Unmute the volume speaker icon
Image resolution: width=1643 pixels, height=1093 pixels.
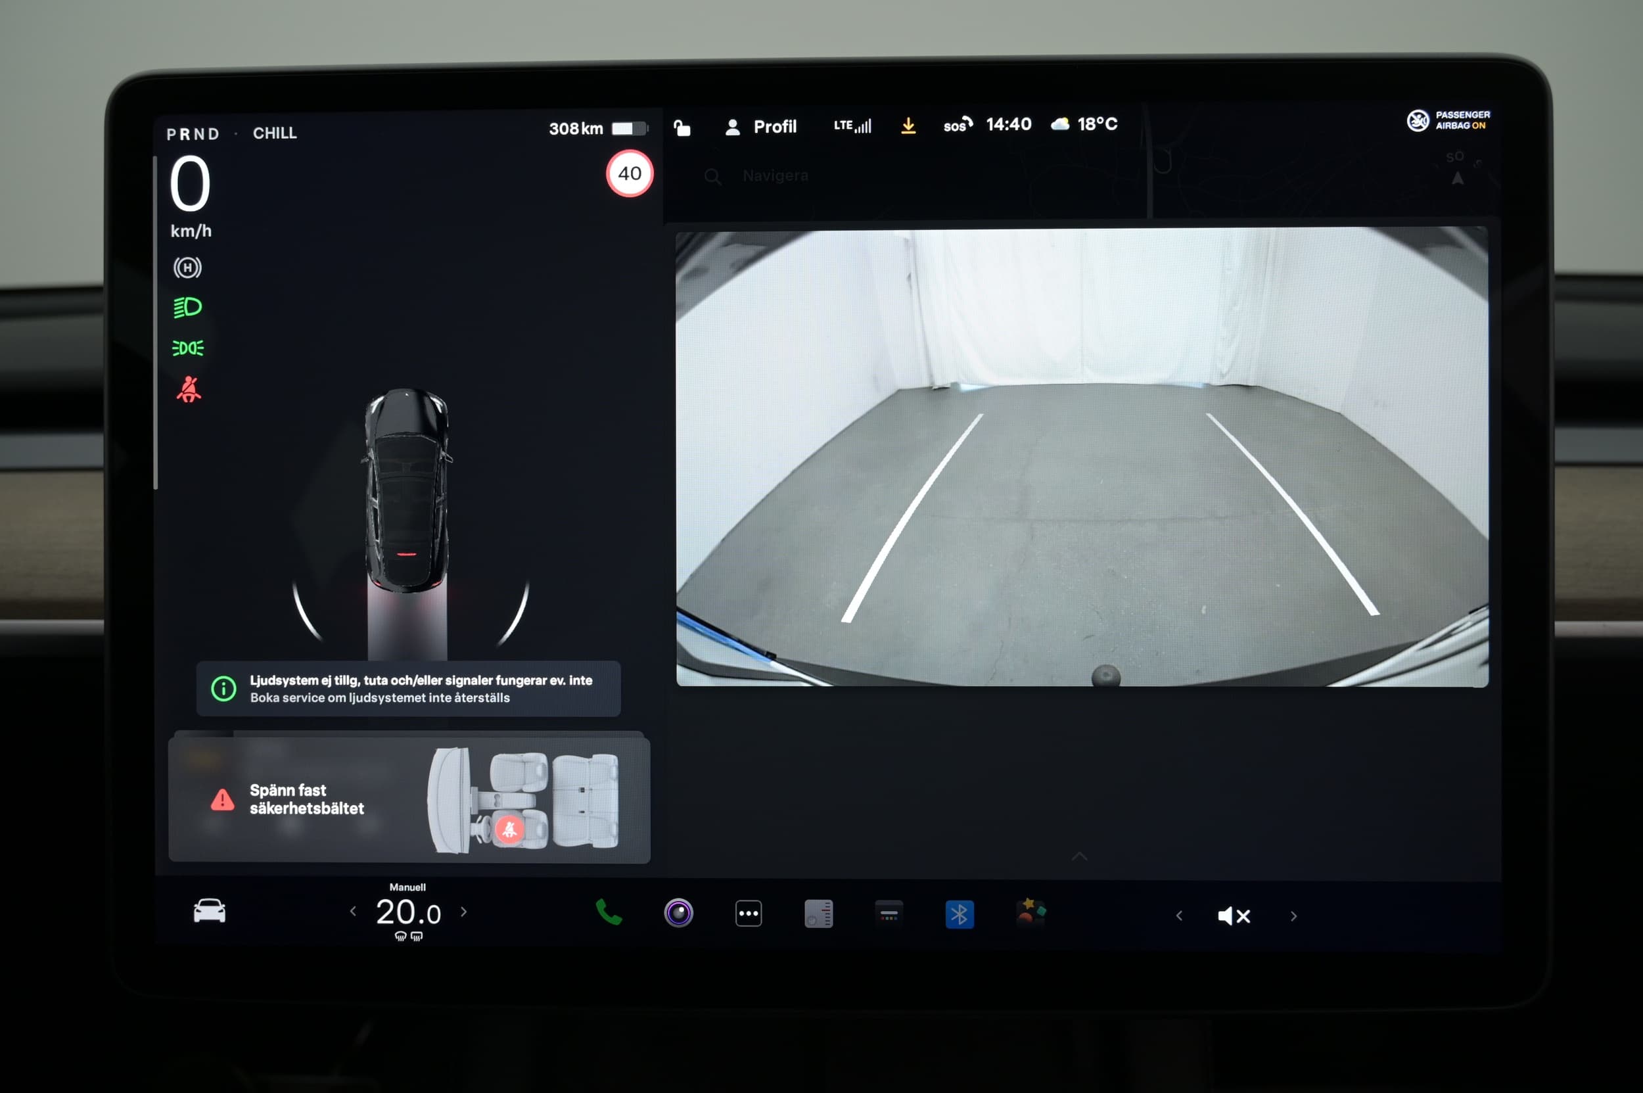coord(1234,916)
